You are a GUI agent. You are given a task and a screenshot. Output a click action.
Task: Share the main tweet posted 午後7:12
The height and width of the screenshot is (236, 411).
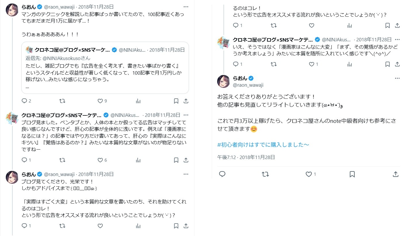pyautogui.click(x=395, y=174)
